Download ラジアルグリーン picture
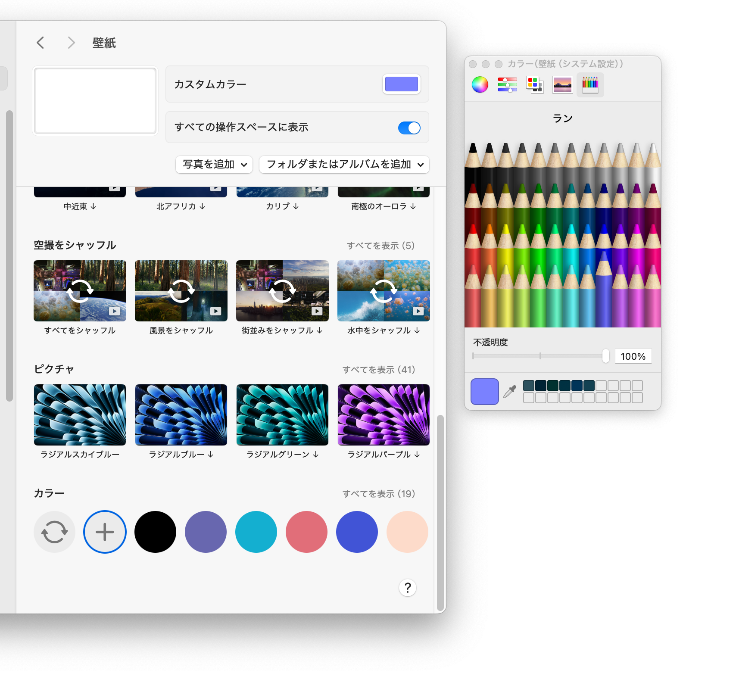 pyautogui.click(x=316, y=455)
